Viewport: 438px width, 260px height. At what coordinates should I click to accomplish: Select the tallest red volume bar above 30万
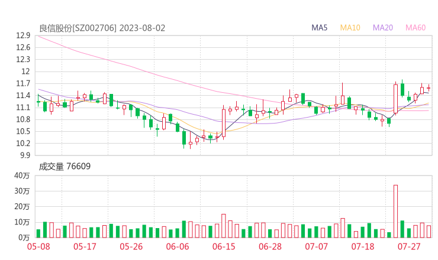point(395,211)
